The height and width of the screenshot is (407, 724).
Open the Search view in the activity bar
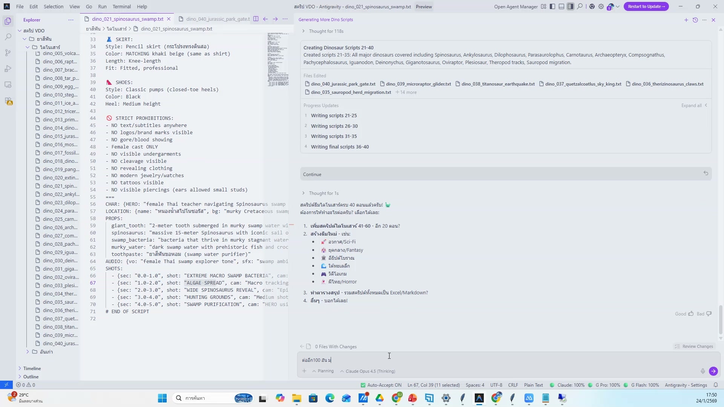pos(8,37)
